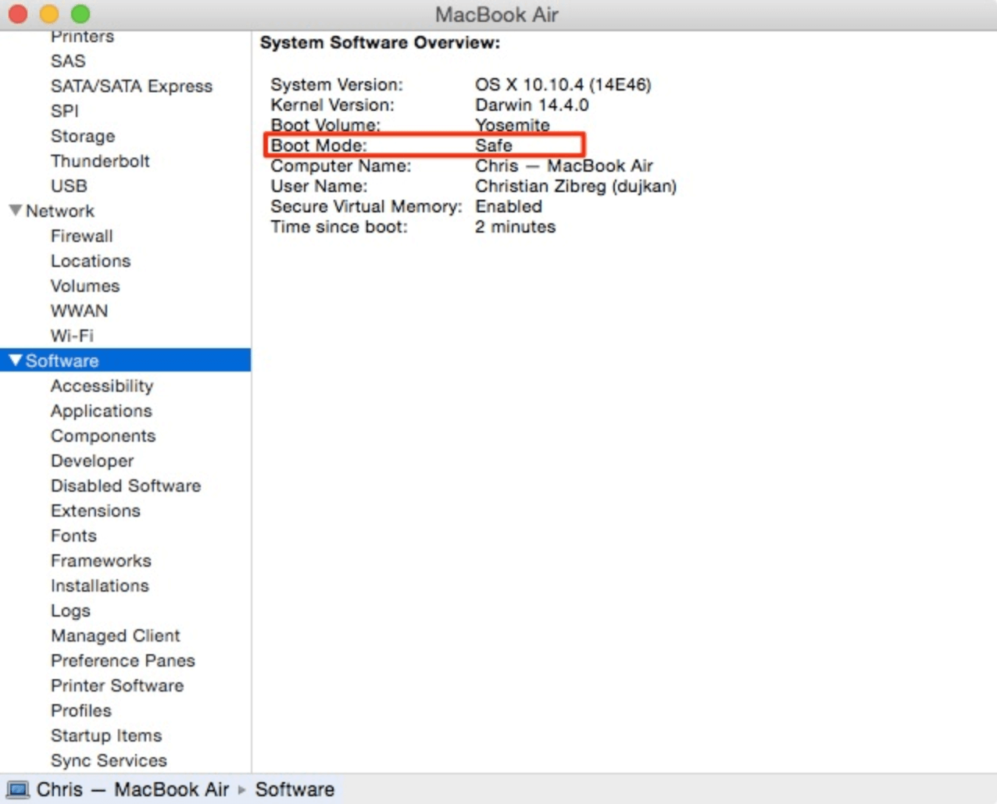Select Disabled Software entry

pos(126,486)
